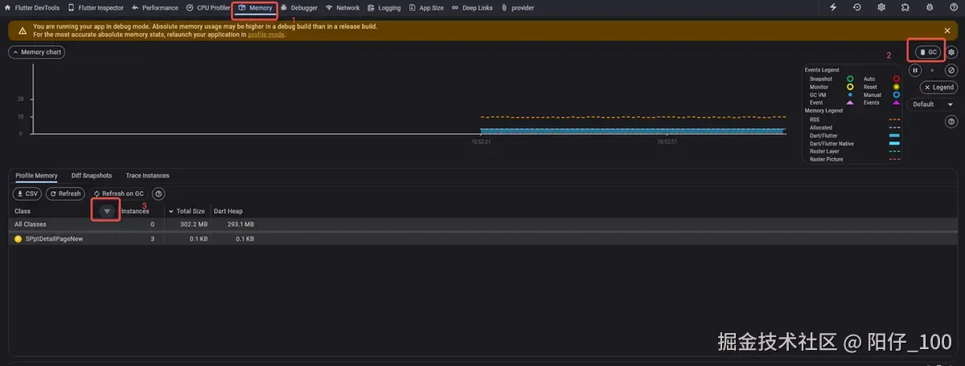The height and width of the screenshot is (366, 965).
Task: Click the RSS legend line swatch
Action: [x=894, y=120]
